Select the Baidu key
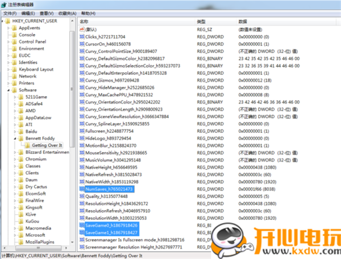 click(31, 131)
